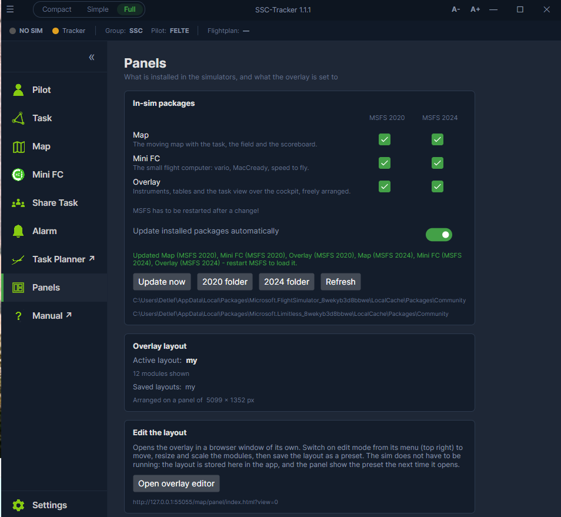Open the Manual external link
561x517 pixels.
54,316
